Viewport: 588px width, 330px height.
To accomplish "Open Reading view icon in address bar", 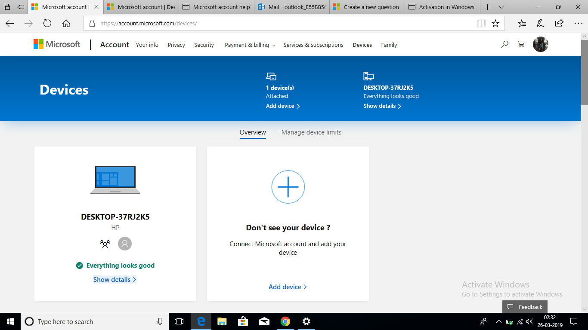I will [x=482, y=24].
